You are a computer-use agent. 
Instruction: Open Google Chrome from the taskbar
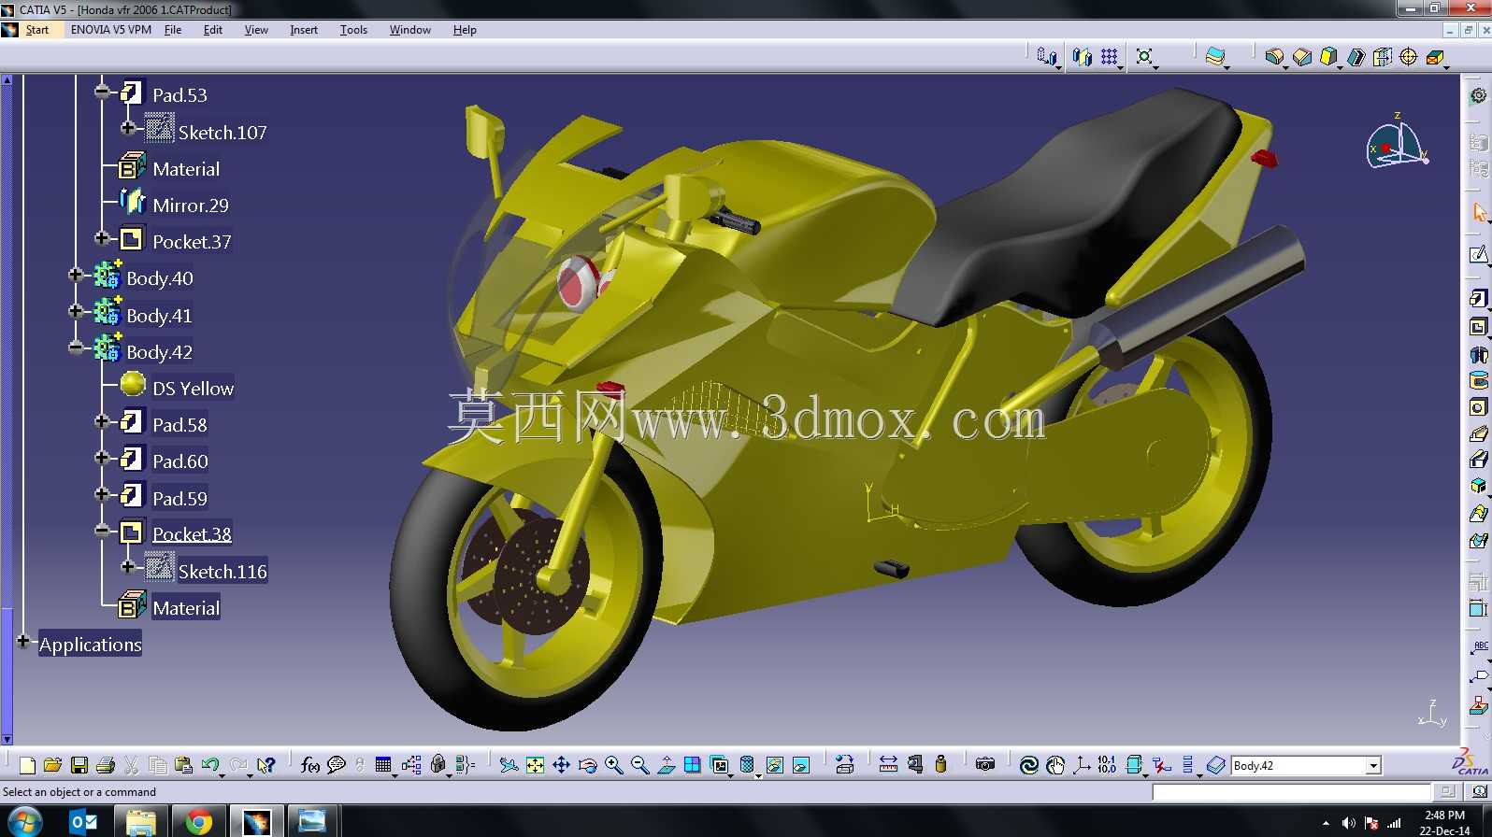coord(198,821)
